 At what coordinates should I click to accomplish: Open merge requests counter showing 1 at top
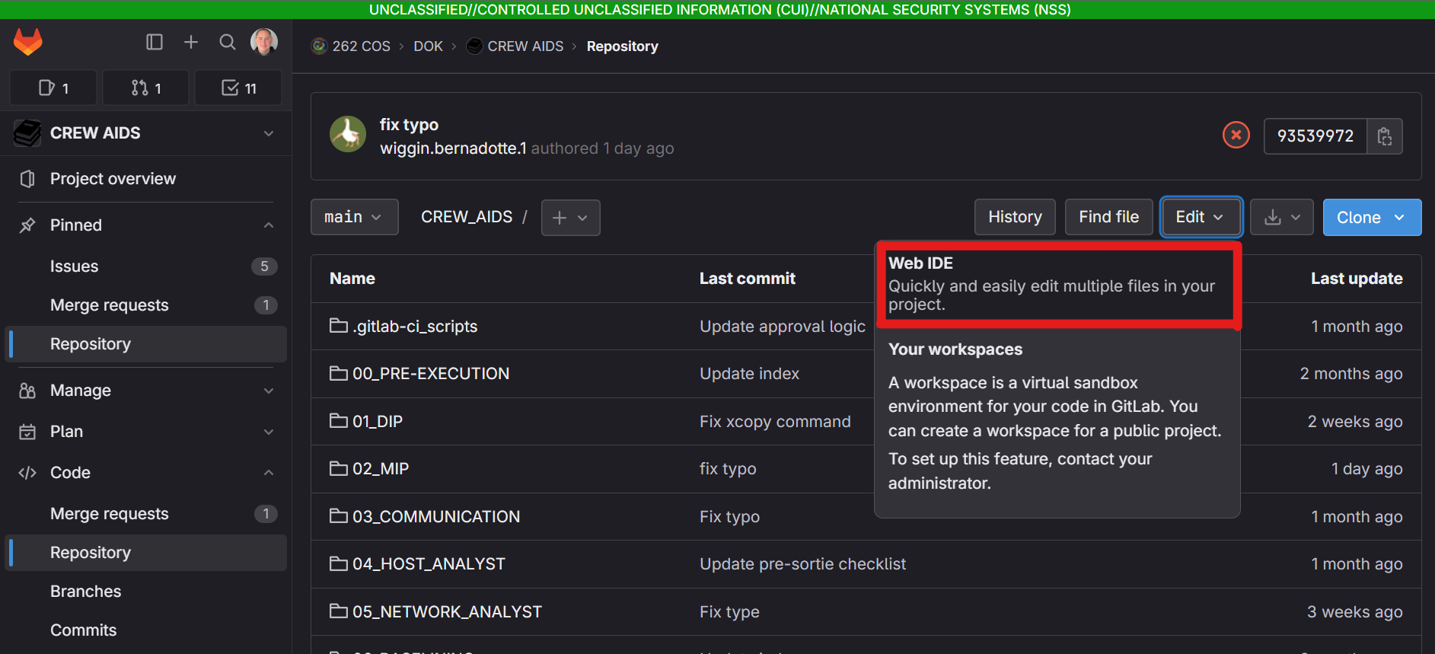[146, 88]
